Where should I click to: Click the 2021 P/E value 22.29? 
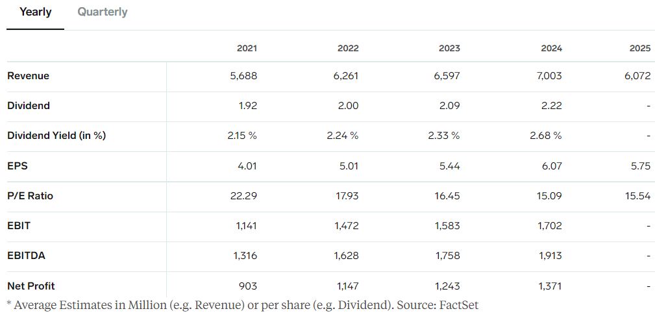(x=243, y=196)
